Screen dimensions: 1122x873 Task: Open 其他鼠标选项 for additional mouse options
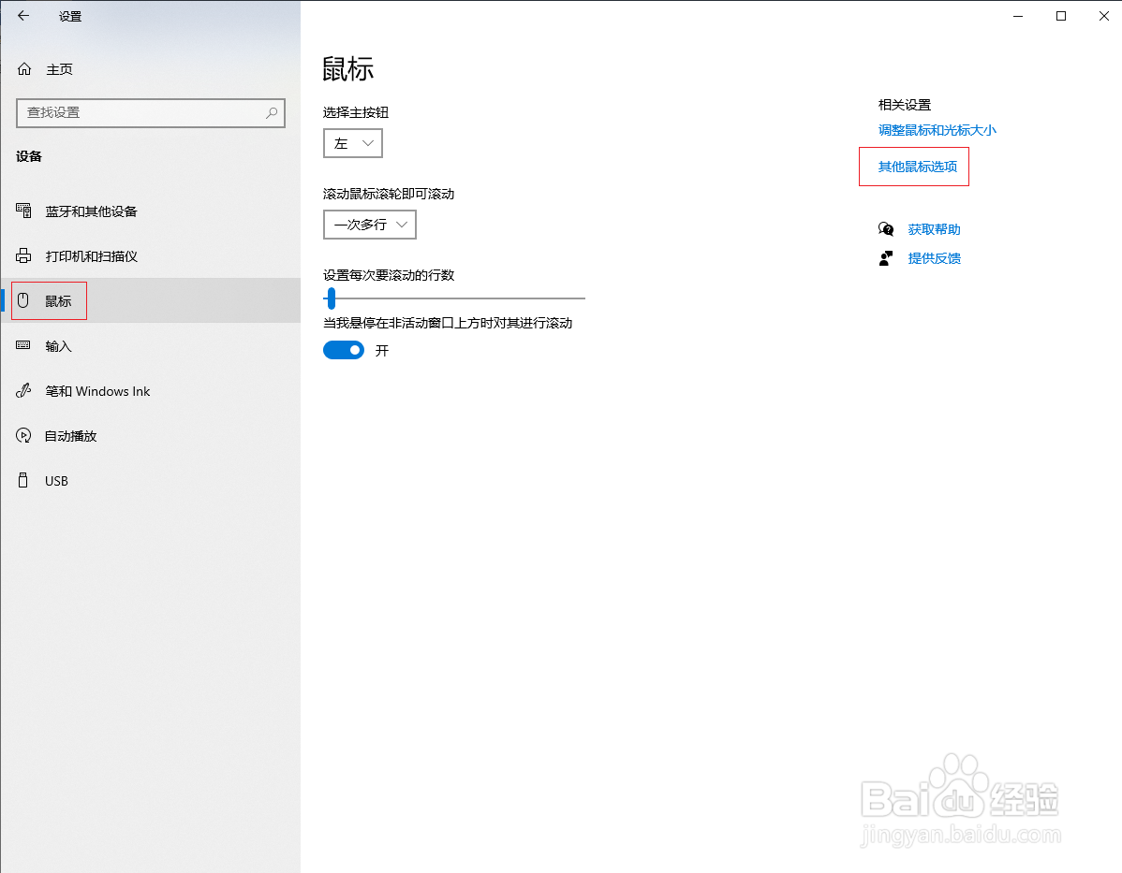coord(913,167)
